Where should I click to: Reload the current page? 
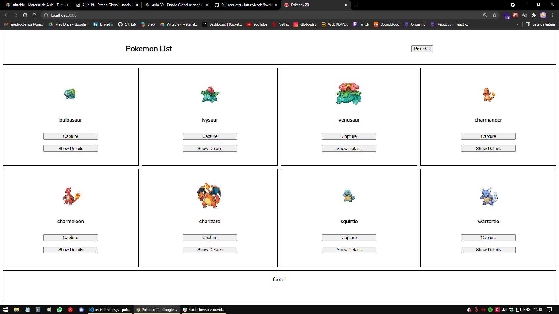[25, 15]
